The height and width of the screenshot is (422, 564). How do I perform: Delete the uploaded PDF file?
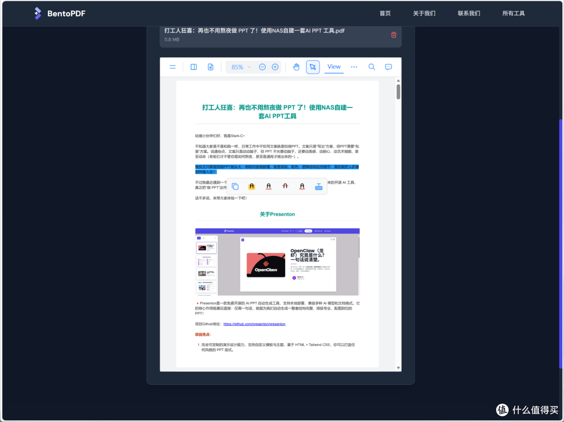point(394,35)
